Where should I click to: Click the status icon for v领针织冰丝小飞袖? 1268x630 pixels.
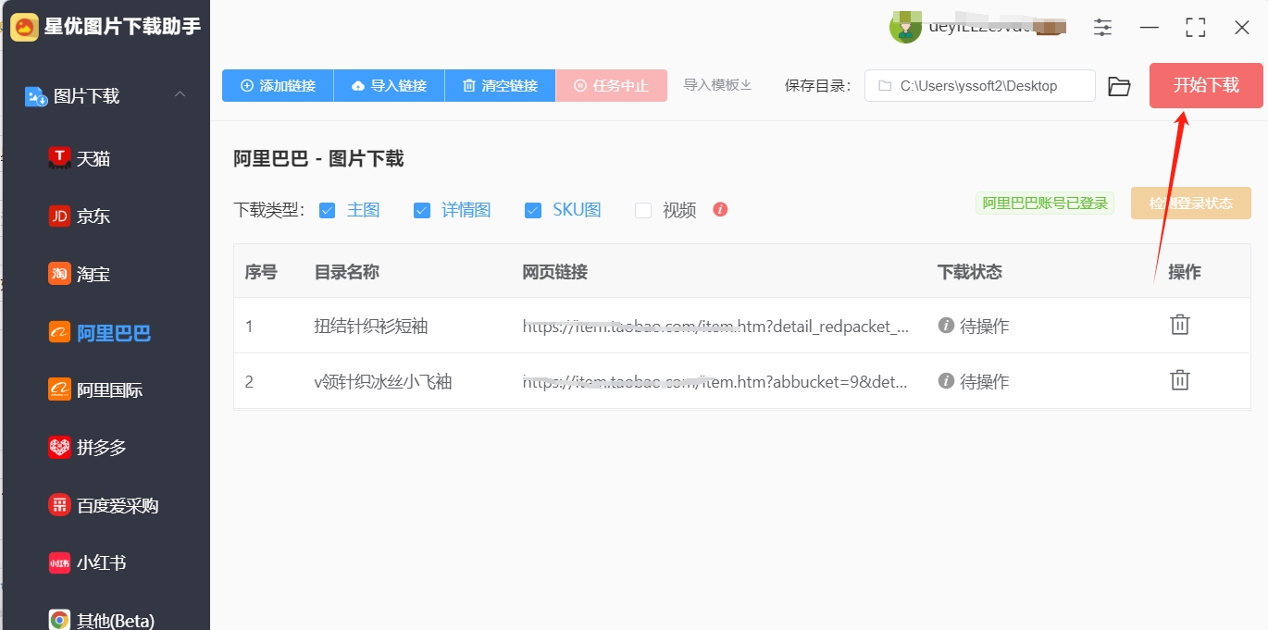[x=946, y=381]
